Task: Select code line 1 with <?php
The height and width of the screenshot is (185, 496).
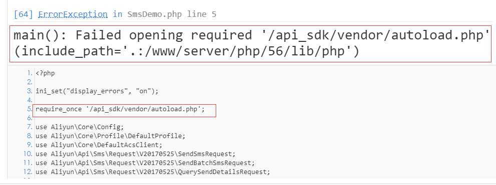Action: [x=45, y=73]
